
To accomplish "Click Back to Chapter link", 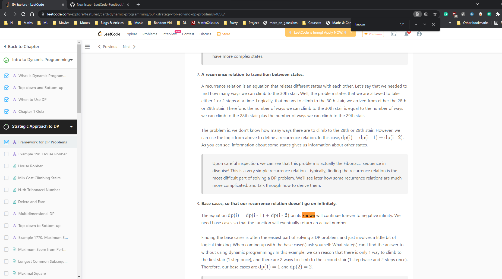I will tap(21, 46).
